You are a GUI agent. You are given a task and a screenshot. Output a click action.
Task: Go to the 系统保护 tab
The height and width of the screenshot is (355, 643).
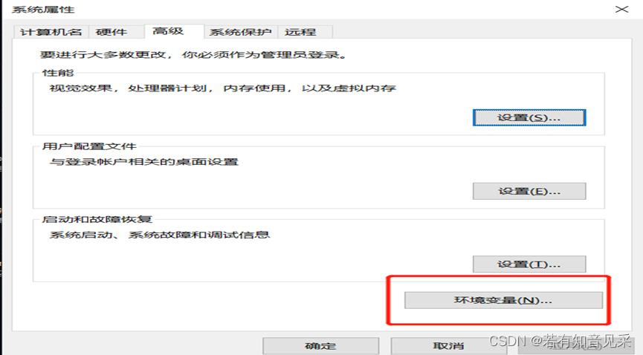(241, 32)
